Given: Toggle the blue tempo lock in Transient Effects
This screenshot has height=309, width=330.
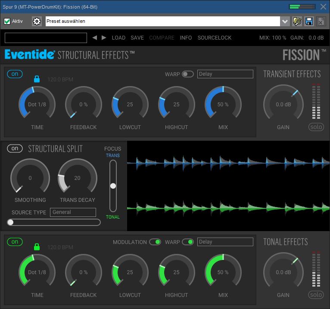Looking at the screenshot, I should coord(37,79).
